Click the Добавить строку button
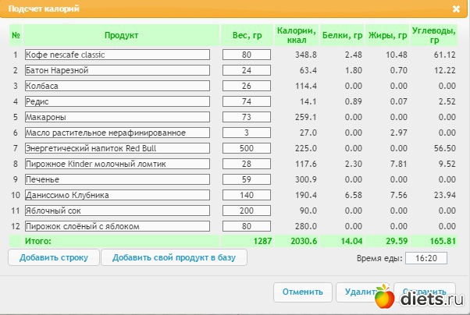470x315 pixels. pos(54,257)
